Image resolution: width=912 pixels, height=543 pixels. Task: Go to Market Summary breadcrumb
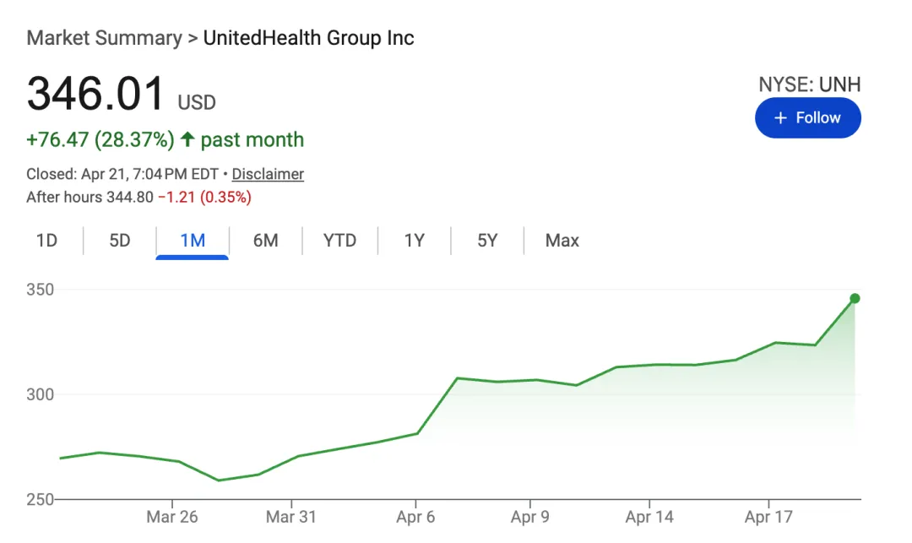[x=104, y=38]
